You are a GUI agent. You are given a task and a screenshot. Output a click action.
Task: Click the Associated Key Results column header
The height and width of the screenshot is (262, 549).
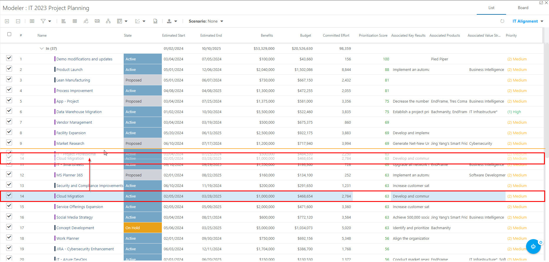coord(408,35)
